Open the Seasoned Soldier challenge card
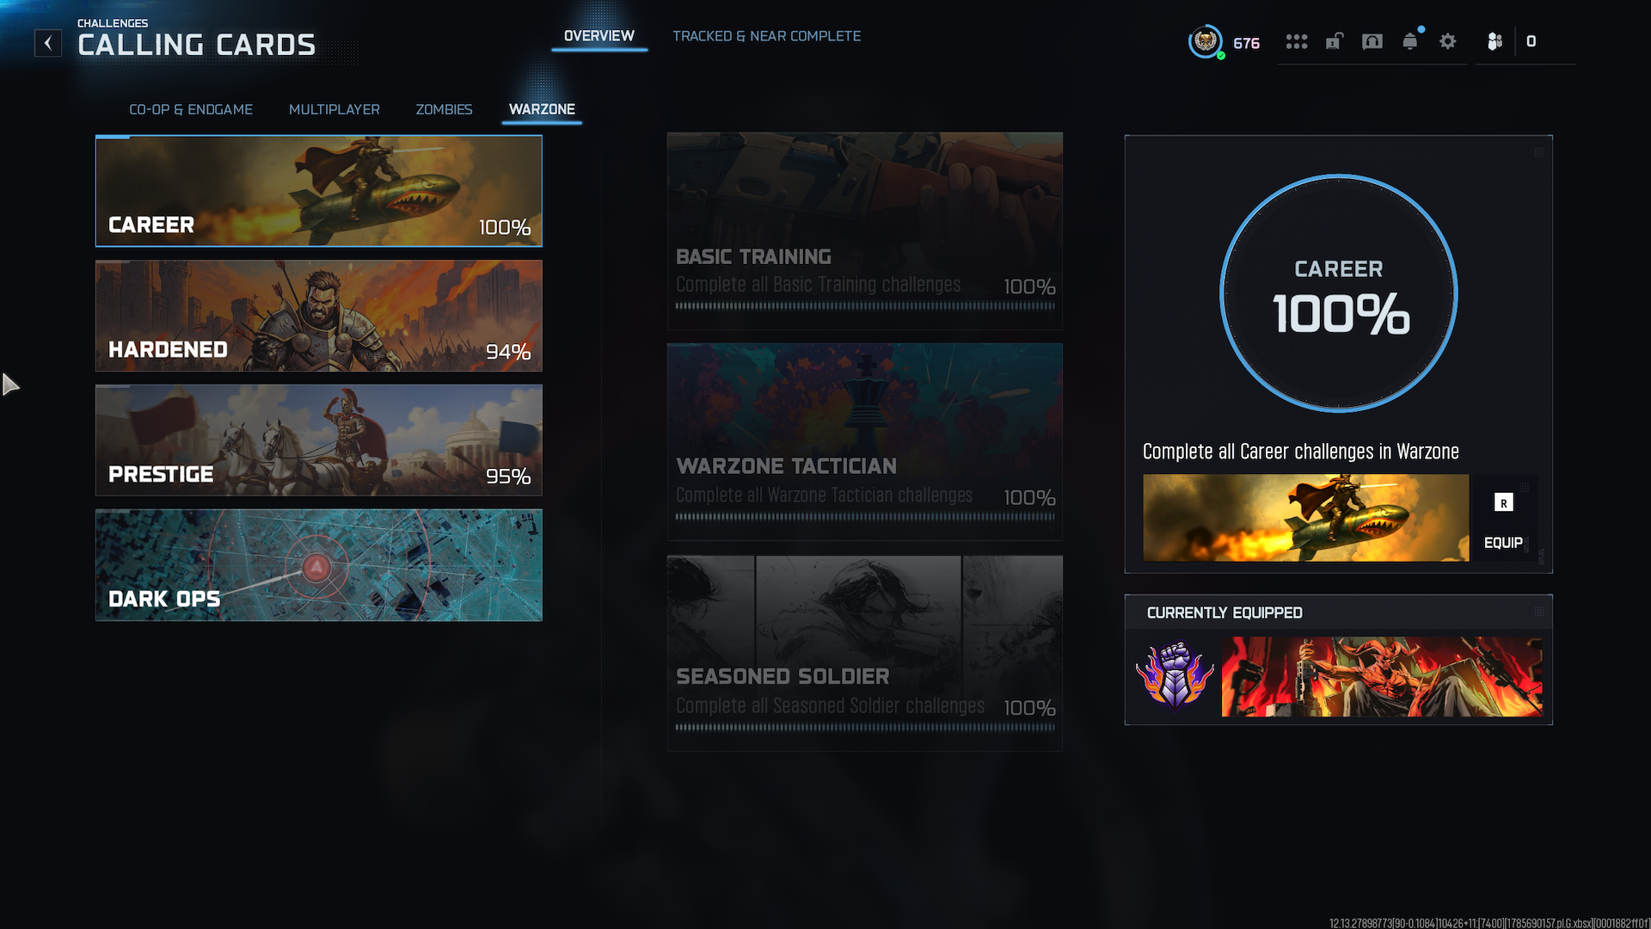1651x929 pixels. (865, 653)
